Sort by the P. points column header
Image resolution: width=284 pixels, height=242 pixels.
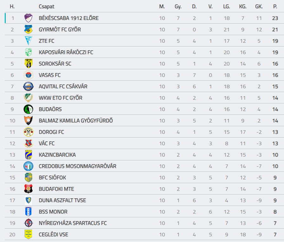pyautogui.click(x=275, y=7)
